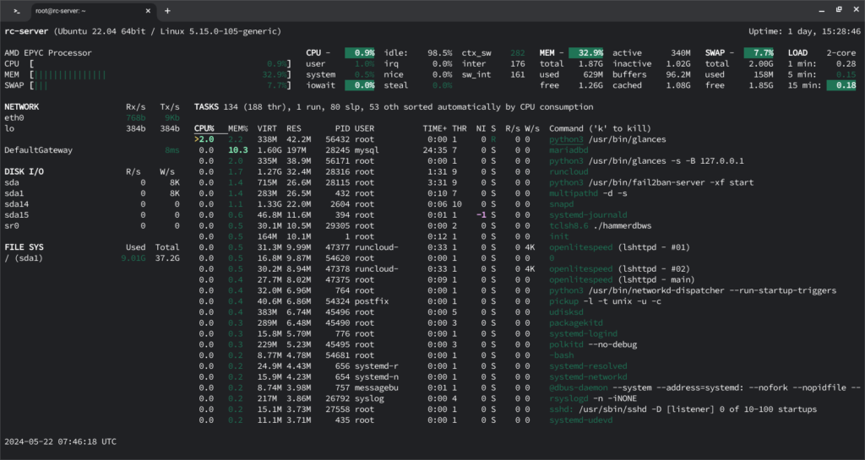The height and width of the screenshot is (460, 865).
Task: Restore the terminal window size
Action: [839, 10]
